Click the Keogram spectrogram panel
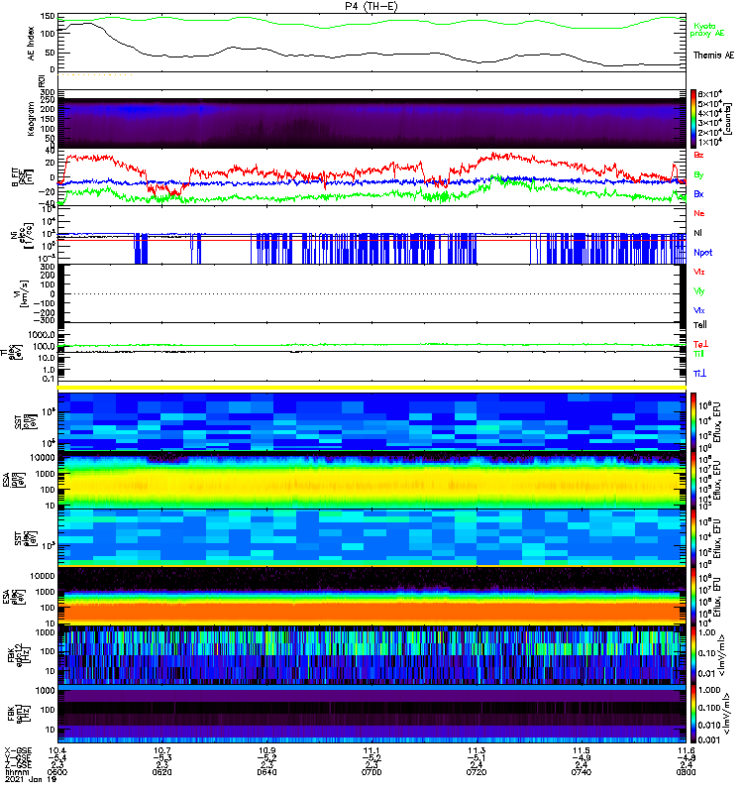 click(371, 119)
